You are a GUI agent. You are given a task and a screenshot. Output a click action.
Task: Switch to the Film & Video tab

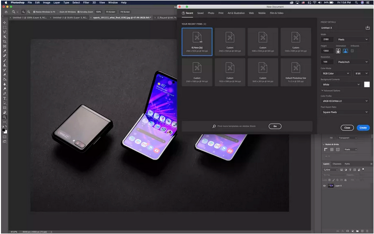277,13
